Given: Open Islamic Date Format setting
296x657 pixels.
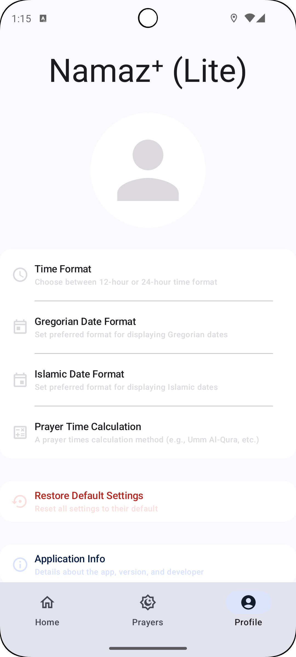Looking at the screenshot, I should (148, 380).
